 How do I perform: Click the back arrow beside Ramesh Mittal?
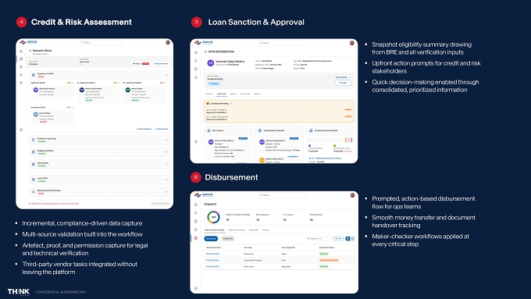coord(30,51)
